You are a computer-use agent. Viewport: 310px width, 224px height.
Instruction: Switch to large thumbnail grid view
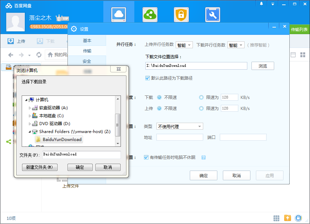tap(303, 55)
